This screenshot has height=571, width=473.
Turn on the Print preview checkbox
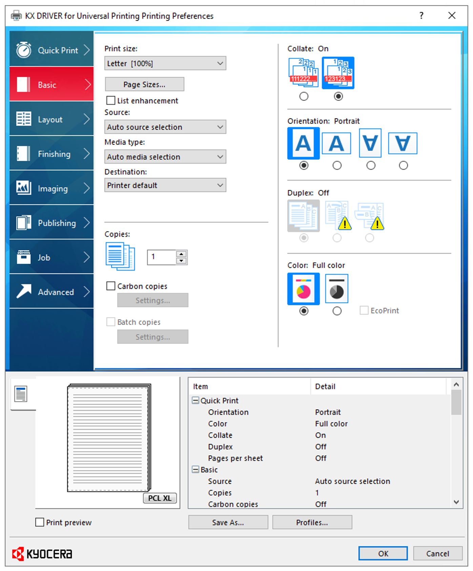(40, 522)
